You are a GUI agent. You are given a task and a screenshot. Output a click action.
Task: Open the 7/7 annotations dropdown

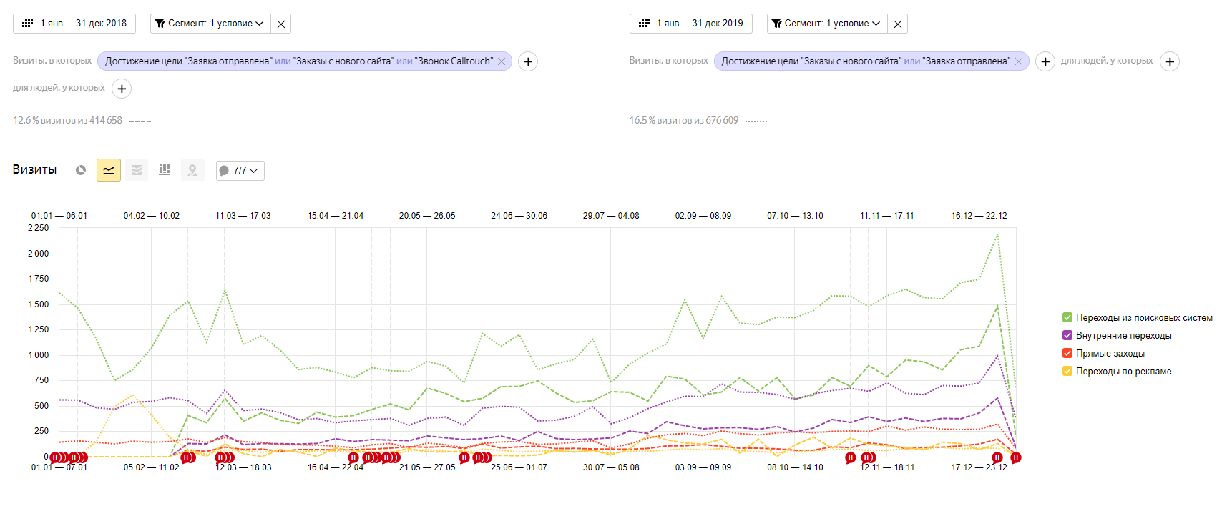[240, 171]
